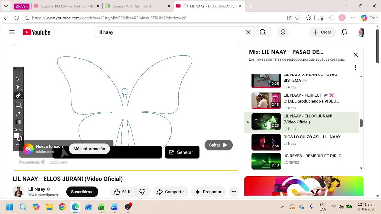381x214 pixels.
Task: Show Patrocinado ad info icon
Action: [43, 162]
